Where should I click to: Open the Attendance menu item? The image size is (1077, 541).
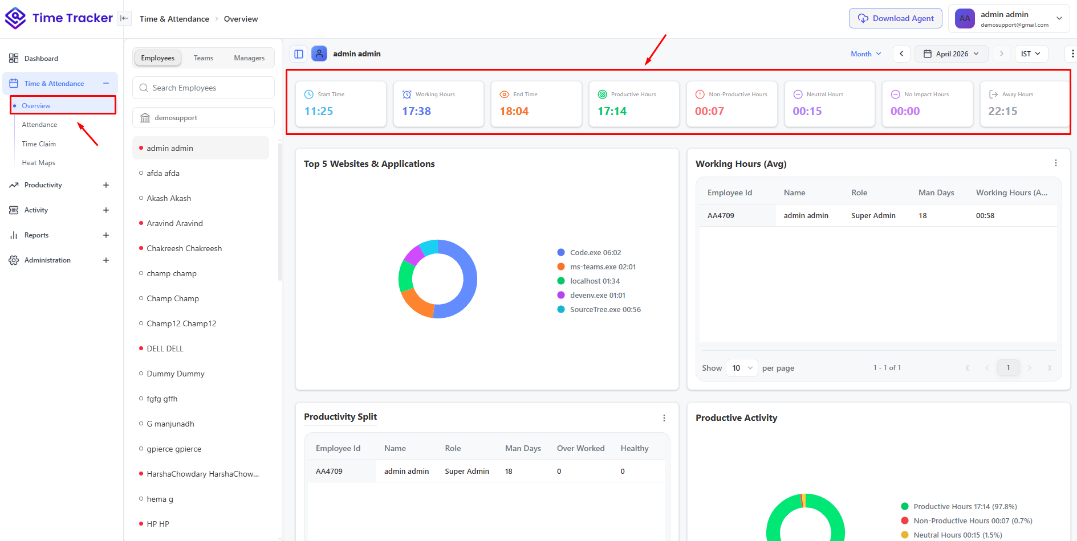coord(39,125)
